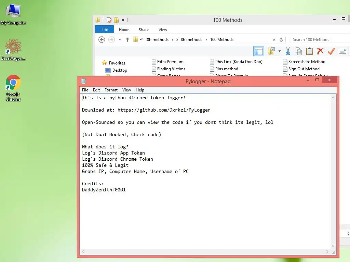Click the folder icon in Explorer title bar
The image size is (350, 262).
tap(97, 20)
